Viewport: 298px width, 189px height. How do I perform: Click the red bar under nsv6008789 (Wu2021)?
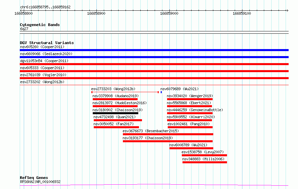coord(192,148)
